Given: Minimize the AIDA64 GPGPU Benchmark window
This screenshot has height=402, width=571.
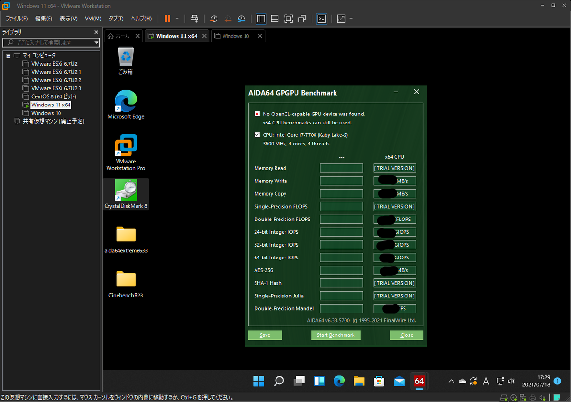Looking at the screenshot, I should coord(396,92).
